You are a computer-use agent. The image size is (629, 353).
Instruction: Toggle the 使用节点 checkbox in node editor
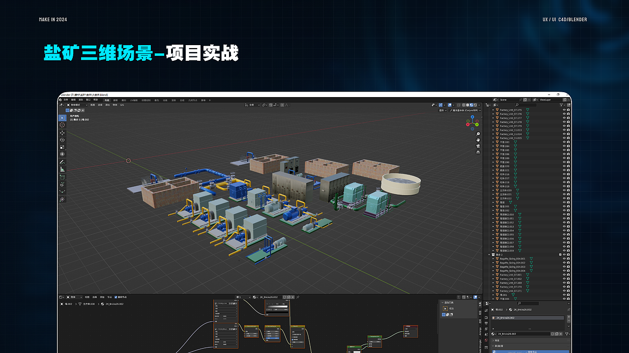coord(116,297)
